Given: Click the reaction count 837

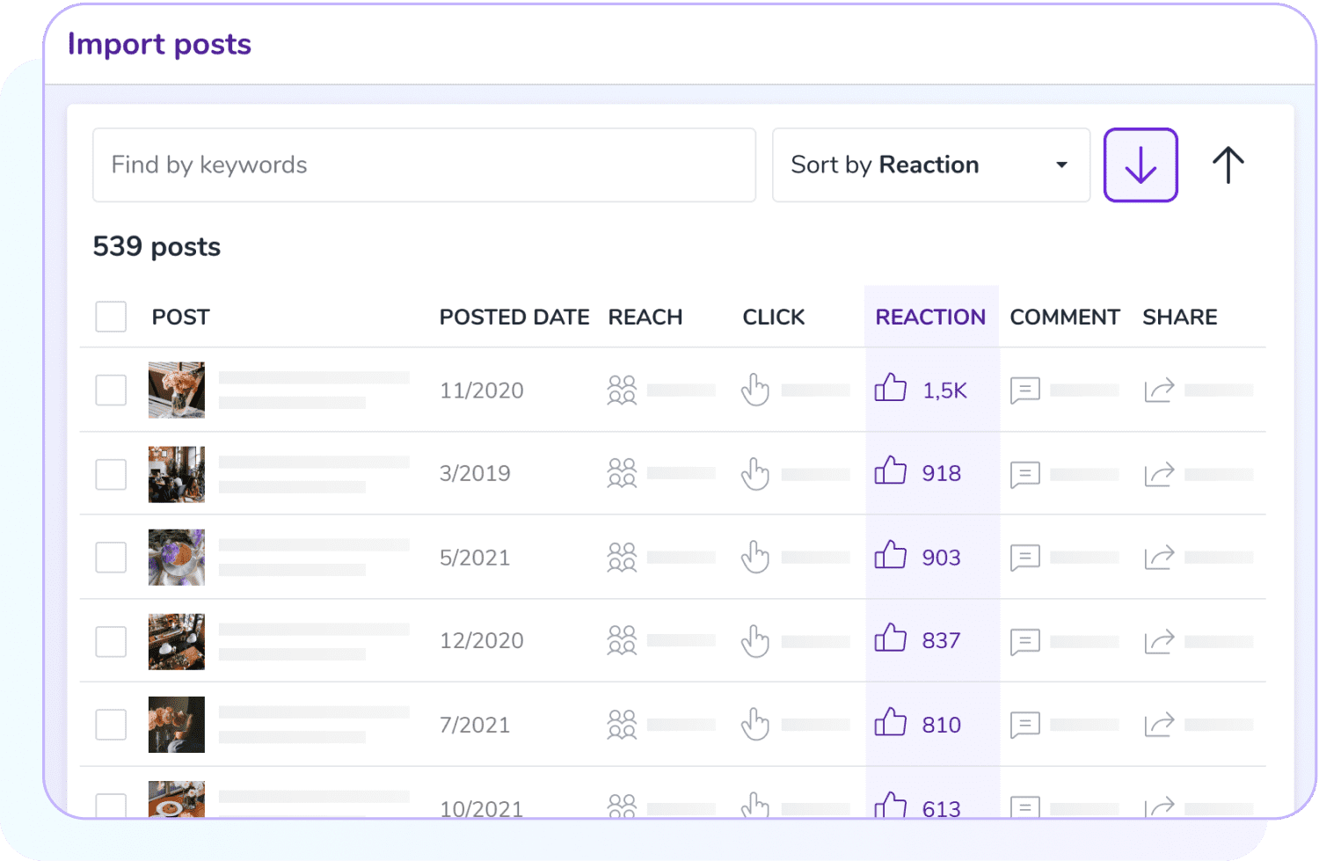Looking at the screenshot, I should click(x=942, y=640).
